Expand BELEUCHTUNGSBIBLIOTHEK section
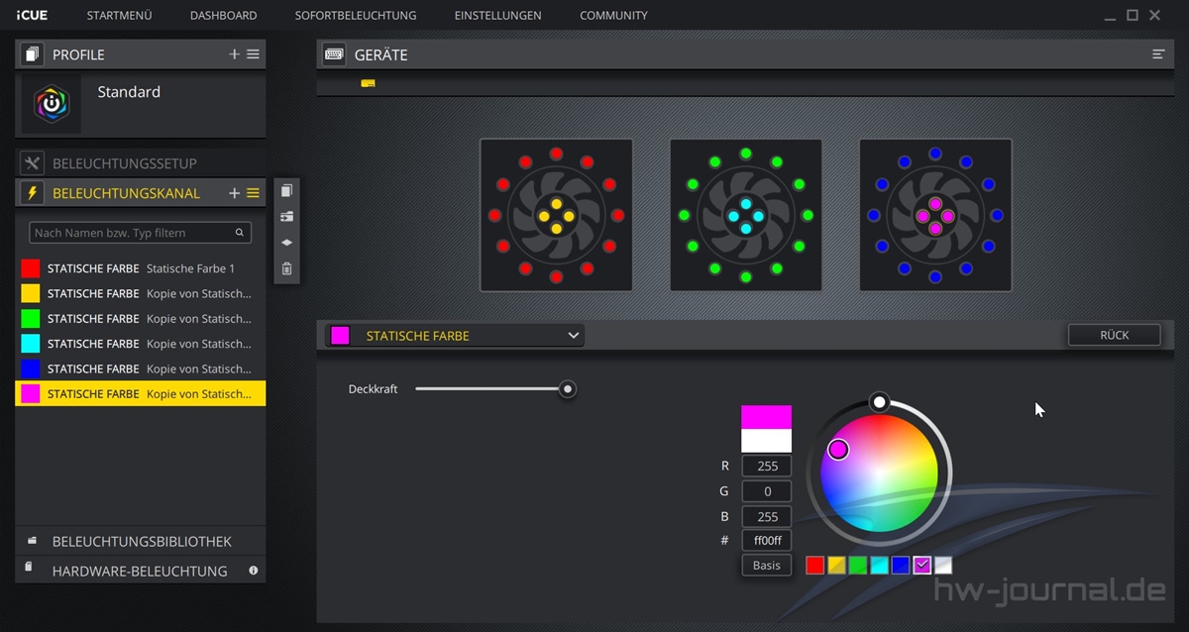1189x632 pixels. (x=141, y=542)
